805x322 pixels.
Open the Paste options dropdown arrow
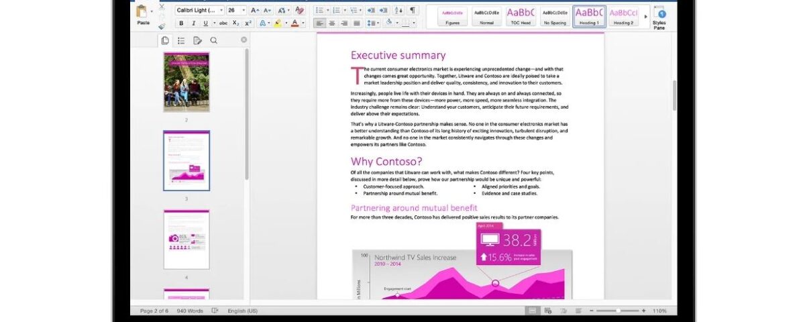coord(152,11)
